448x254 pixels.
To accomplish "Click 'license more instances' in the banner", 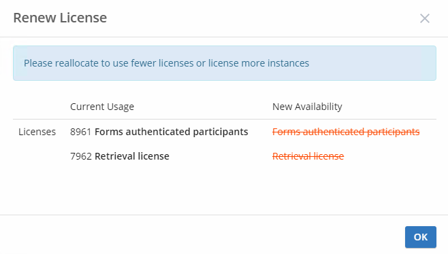I will point(259,63).
